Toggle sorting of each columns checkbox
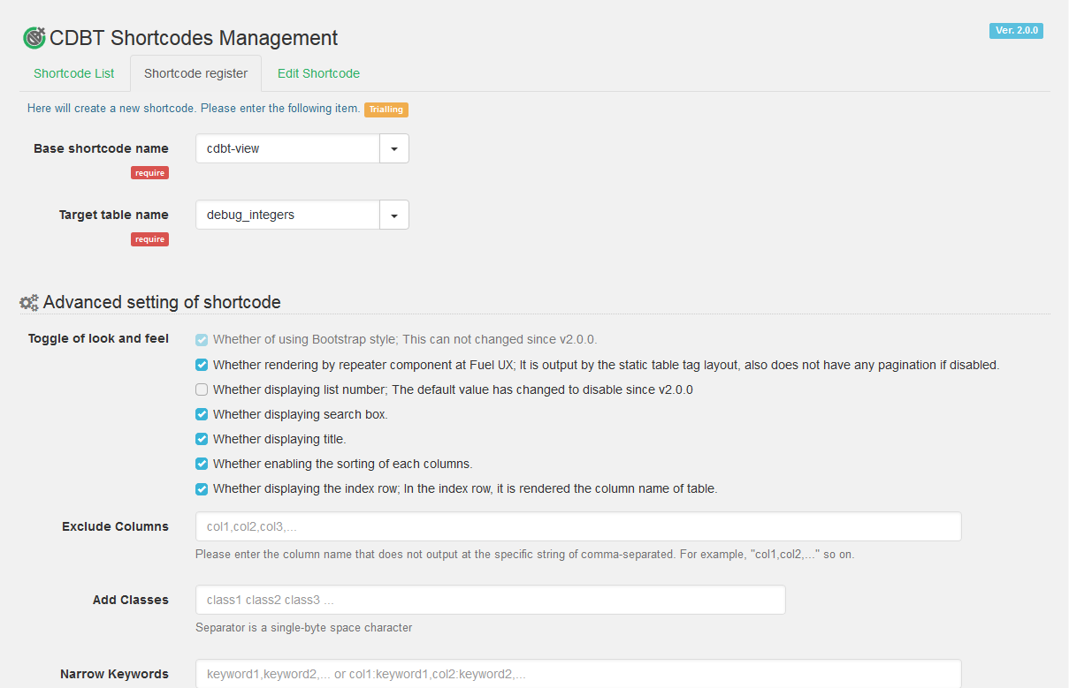This screenshot has width=1069, height=688. 202,464
